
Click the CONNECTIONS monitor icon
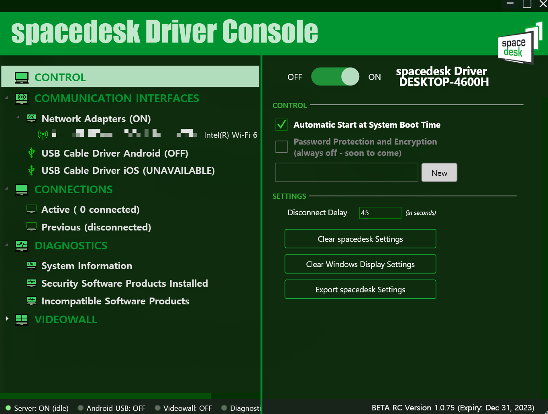(22, 190)
